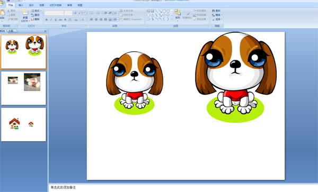Image resolution: width=318 pixels, height=192 pixels.
Task: Open the 幻灯片放映 Slide Show tab
Action: coord(56,5)
